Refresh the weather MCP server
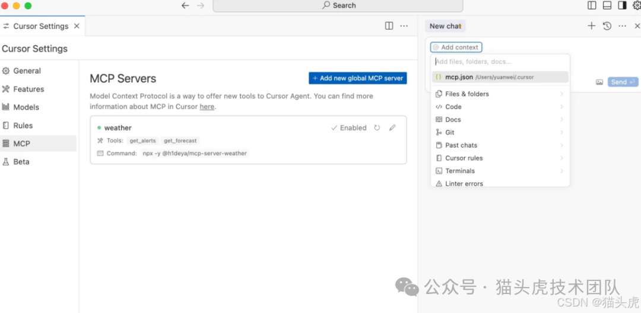 (377, 128)
